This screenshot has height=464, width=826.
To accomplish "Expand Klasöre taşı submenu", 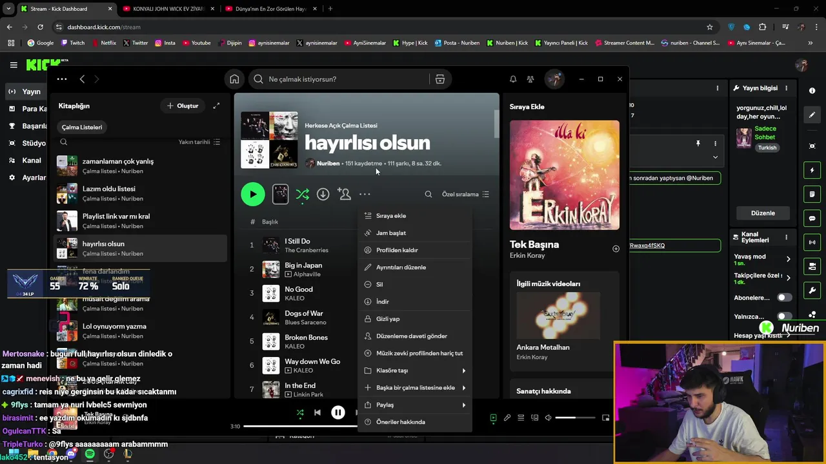I will (416, 371).
